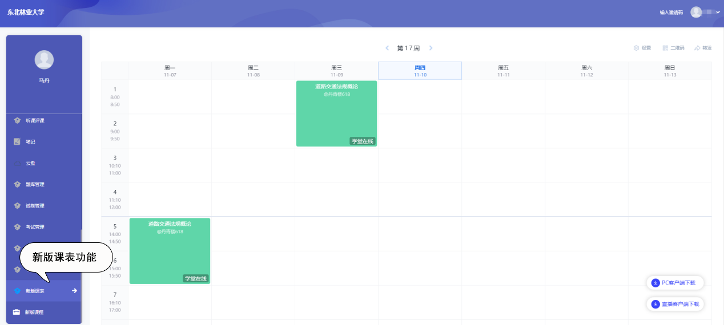Screen dimensions: 724x325
Task: Open 题库管理 in the sidebar menu
Action: [x=35, y=184]
